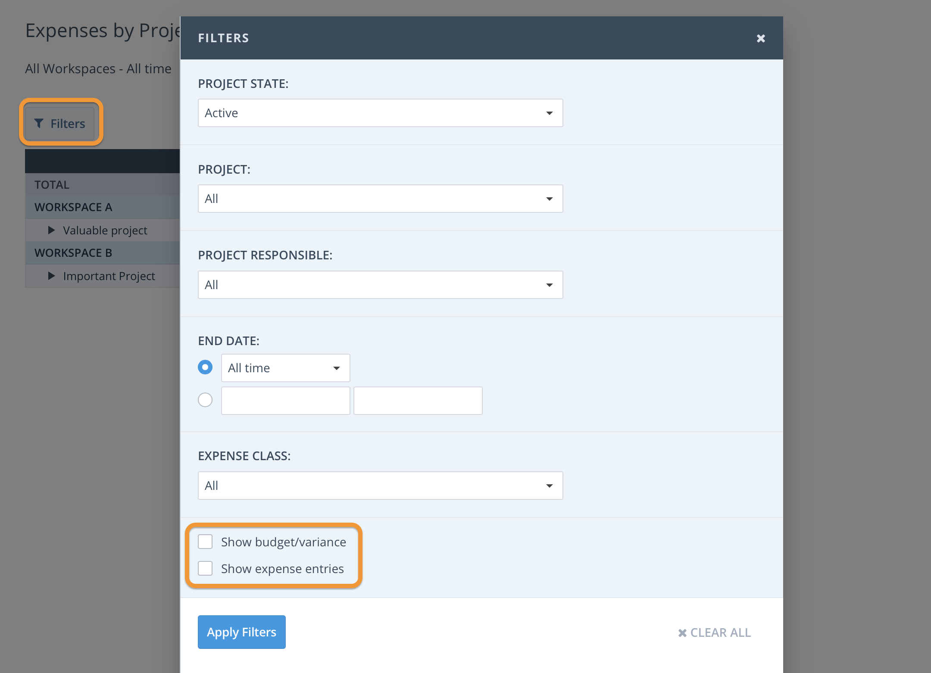931x673 pixels.
Task: Open the Project Responsible dropdown
Action: (x=380, y=284)
